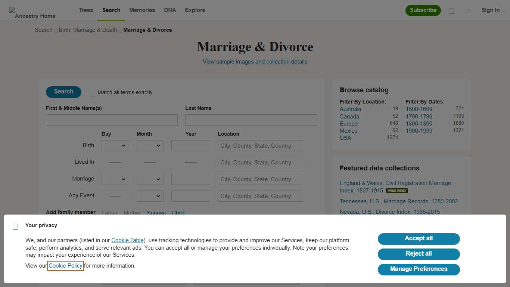Open the help icon in the top bar
Viewport: 510px width, 287px height.
tap(452, 11)
